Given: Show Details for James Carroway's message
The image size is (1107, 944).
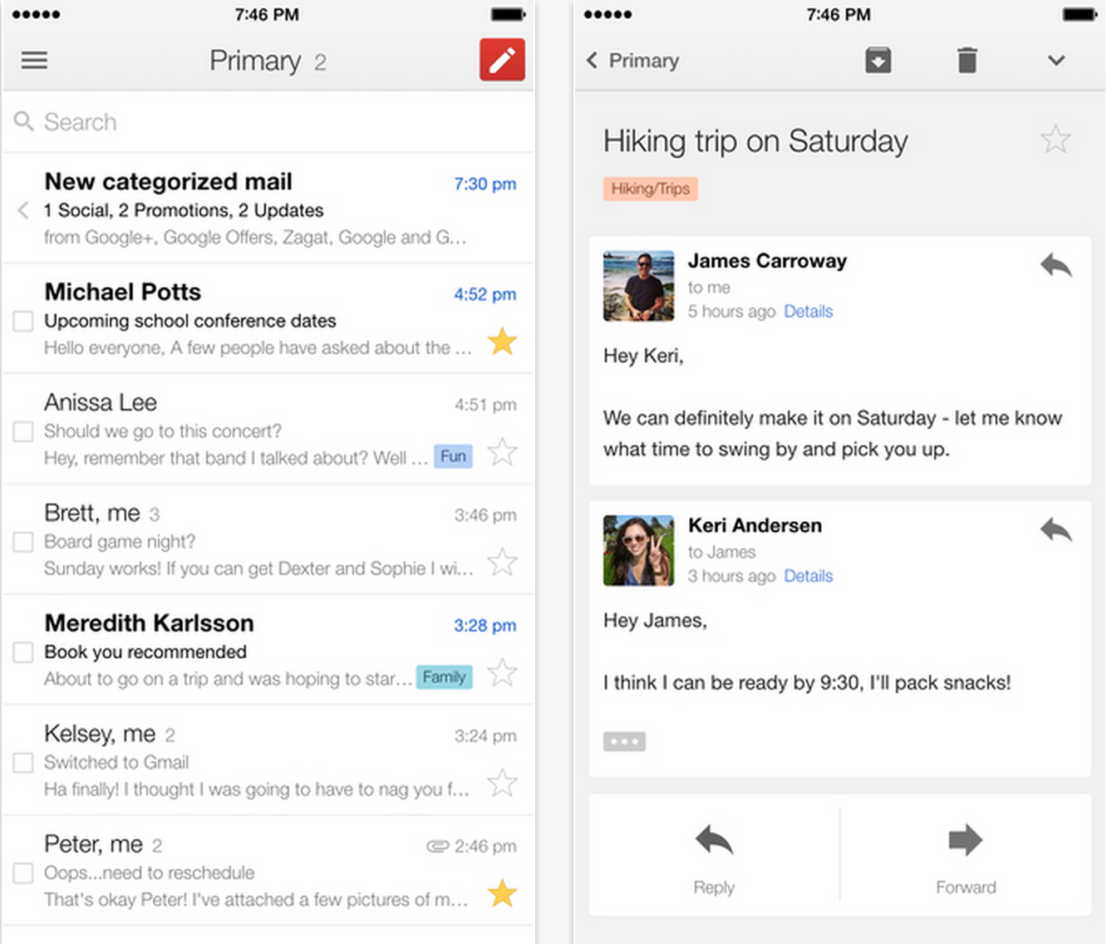Looking at the screenshot, I should tap(808, 312).
